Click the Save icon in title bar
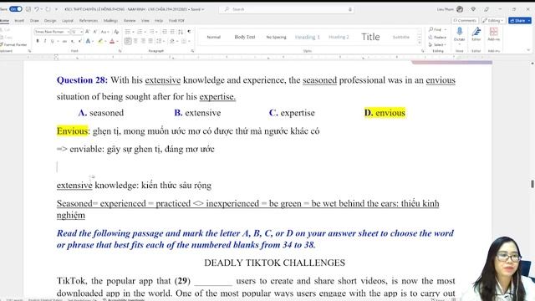This screenshot has height=301, width=535. (28, 9)
